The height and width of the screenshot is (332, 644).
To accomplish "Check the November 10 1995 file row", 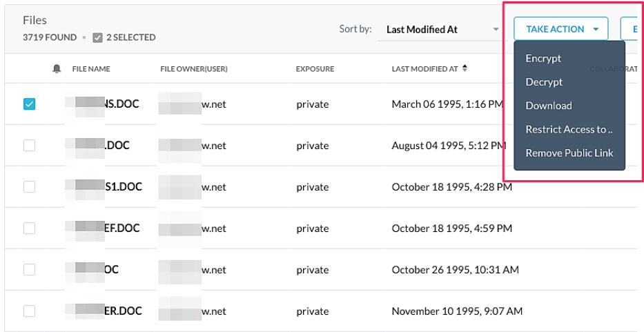I will 29,311.
